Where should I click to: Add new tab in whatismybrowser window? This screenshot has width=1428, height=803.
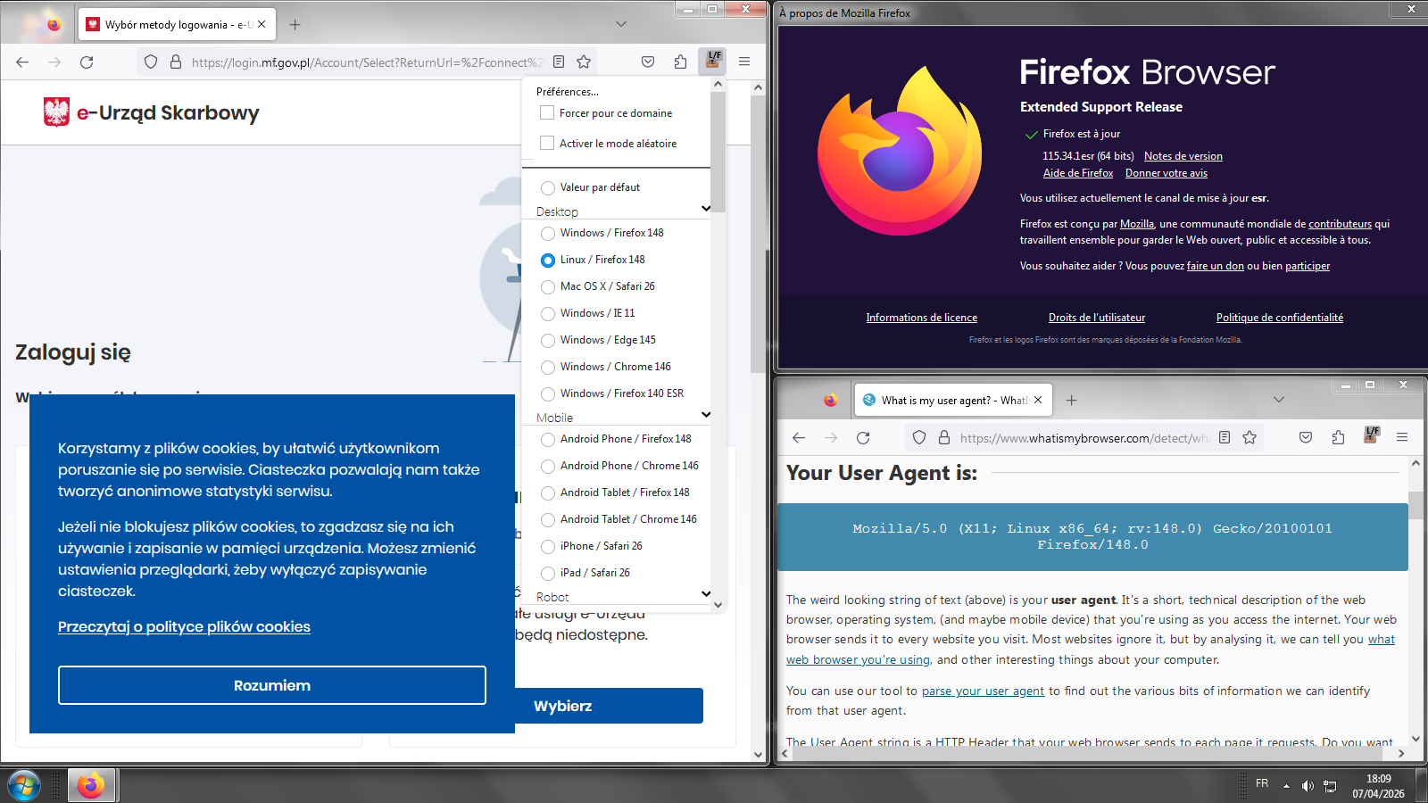[x=1072, y=401]
